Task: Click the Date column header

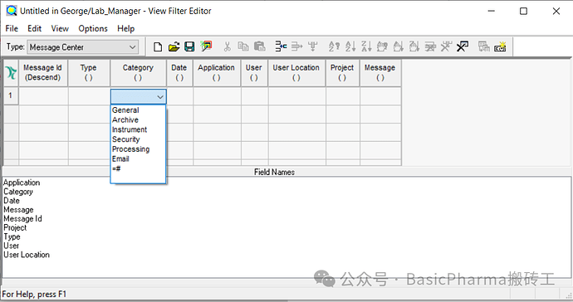Action: (179, 73)
